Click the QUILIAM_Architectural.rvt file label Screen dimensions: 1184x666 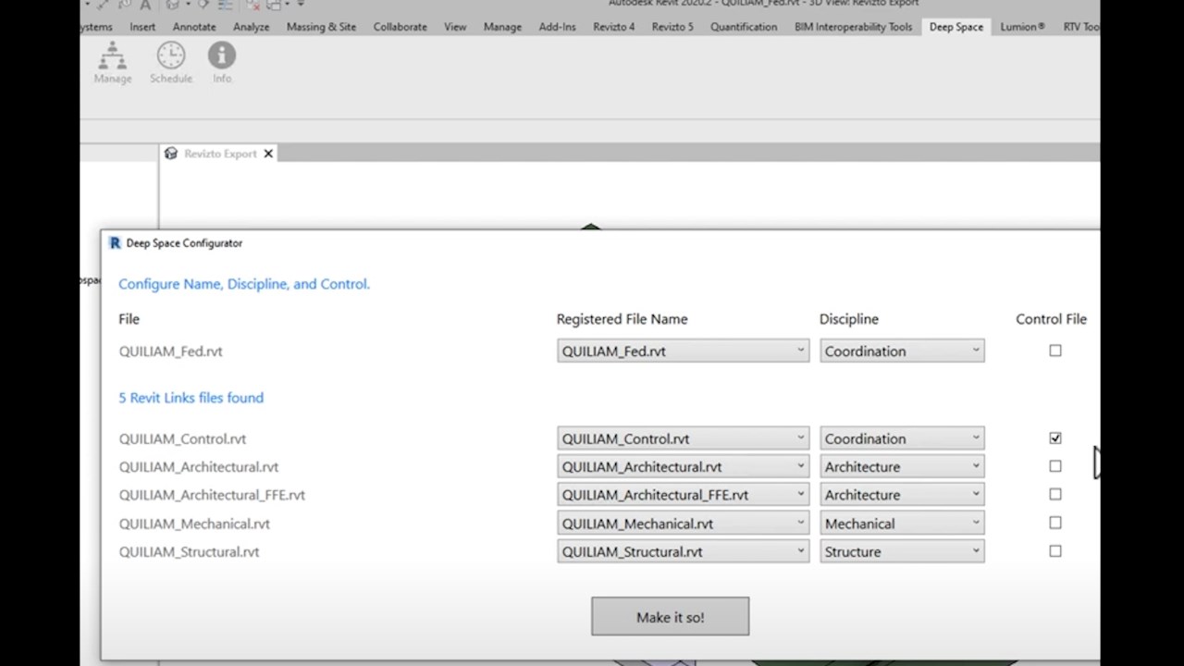tap(199, 467)
